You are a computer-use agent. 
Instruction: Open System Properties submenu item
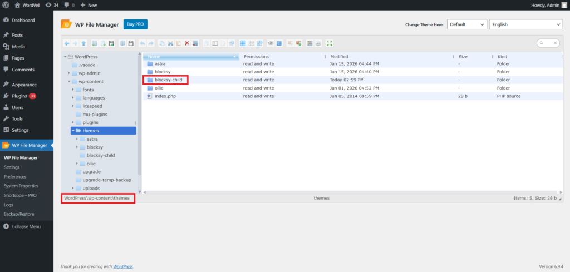(x=21, y=186)
